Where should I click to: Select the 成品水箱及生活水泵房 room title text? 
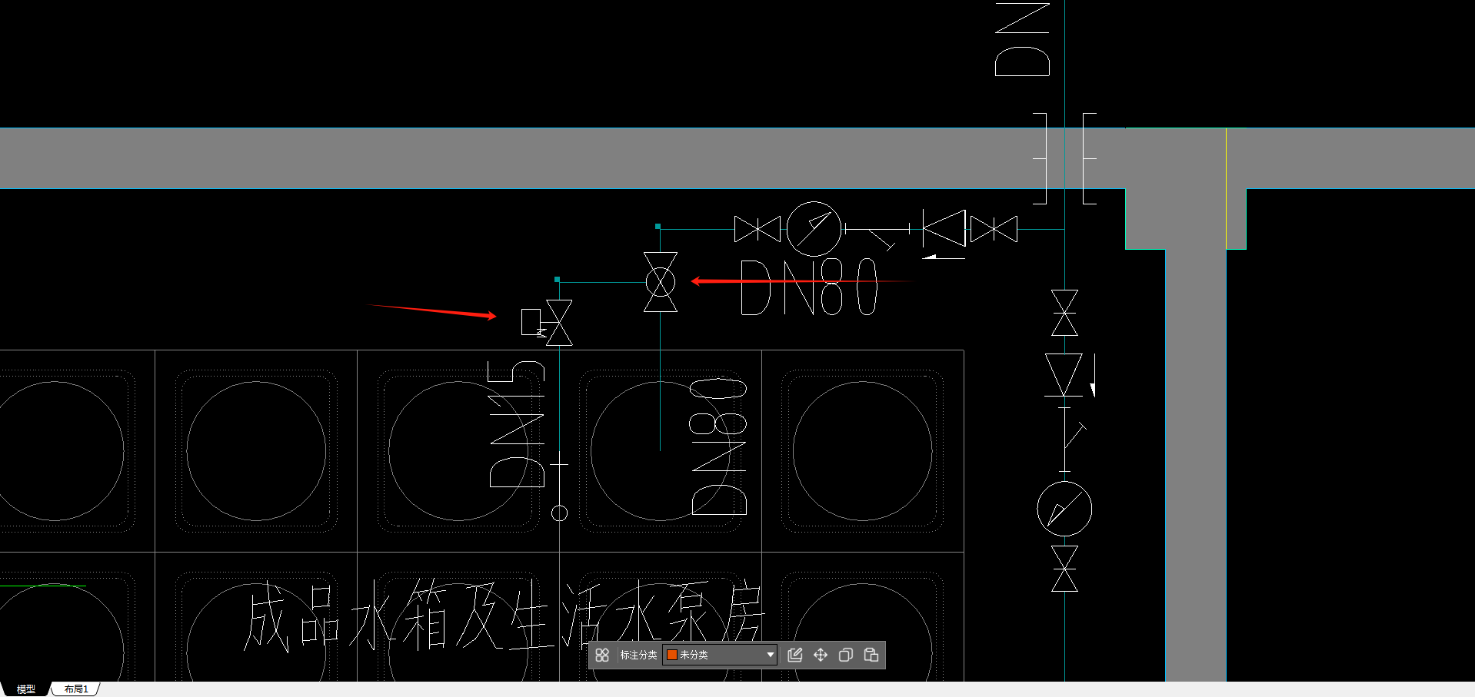coord(504,616)
